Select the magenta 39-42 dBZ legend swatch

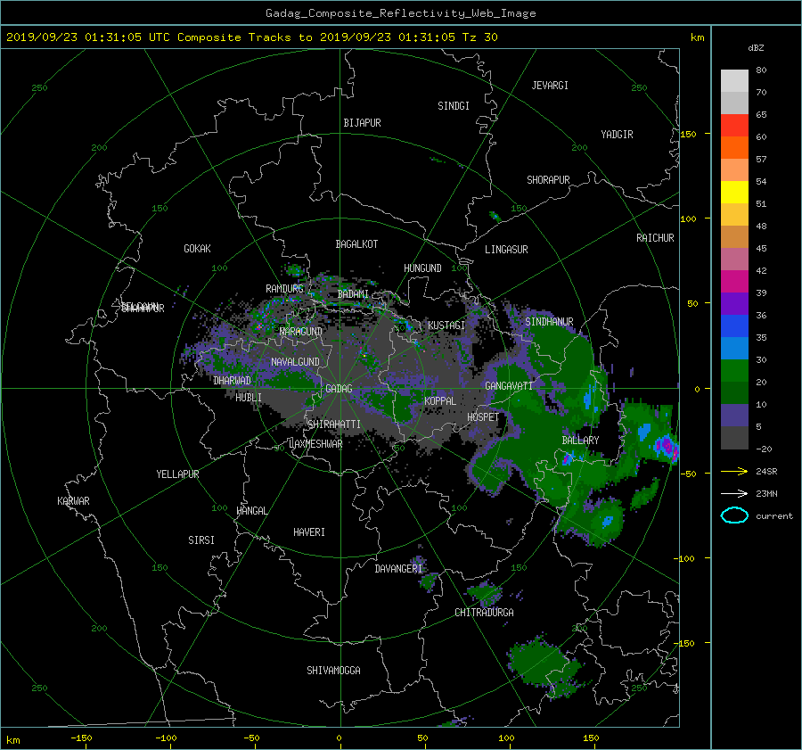point(734,282)
